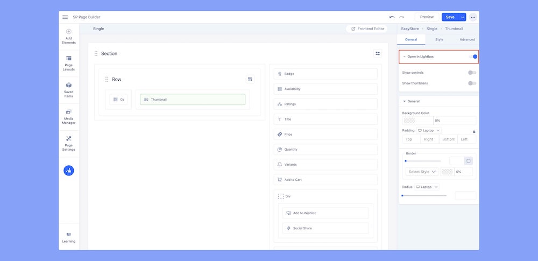Open Section settings icon
Viewport: 538px width, 261px height.
pos(378,54)
